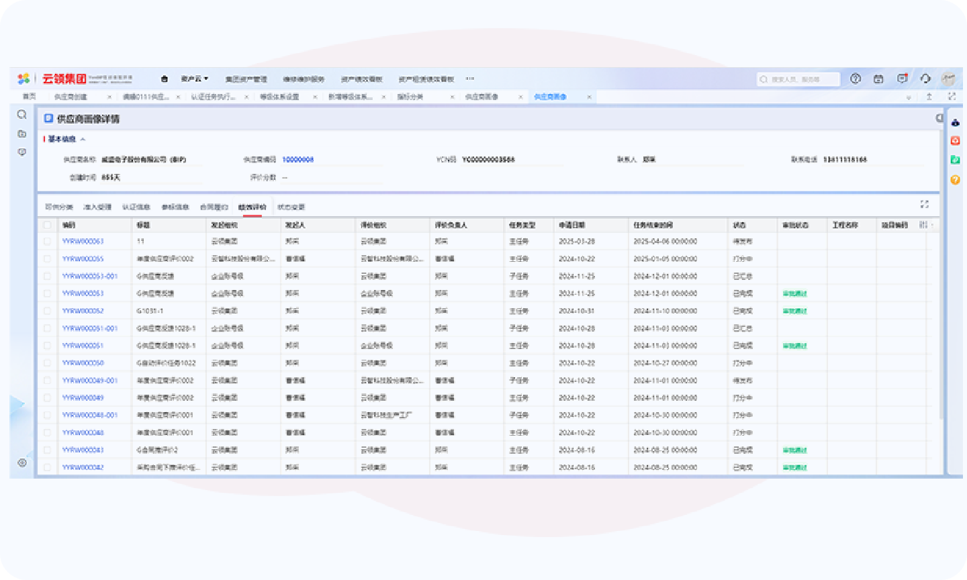
Task: Check the row checkbox for YYRW000055
Action: click(x=47, y=259)
